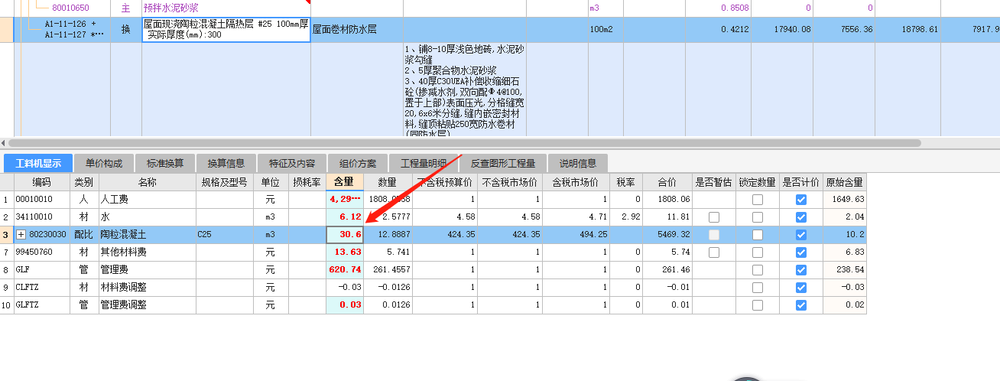The width and height of the screenshot is (1000, 381).
Task: Toggle 锁定数量 for the 水 row
Action: click(757, 217)
